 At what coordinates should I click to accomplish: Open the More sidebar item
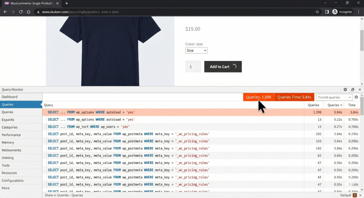(x=21, y=188)
